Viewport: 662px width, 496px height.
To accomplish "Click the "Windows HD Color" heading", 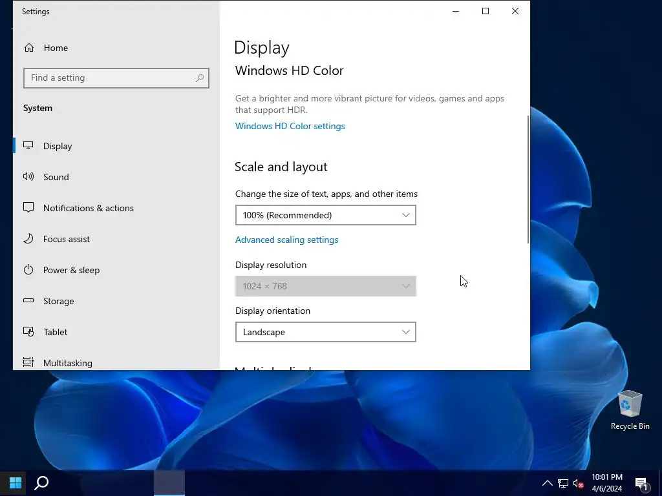I will [289, 70].
